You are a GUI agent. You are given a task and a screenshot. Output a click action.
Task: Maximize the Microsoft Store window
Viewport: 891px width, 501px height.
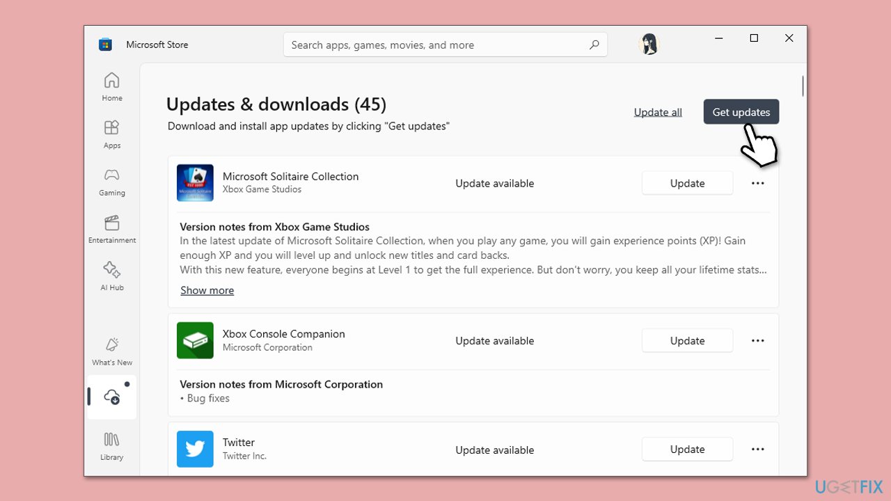754,38
